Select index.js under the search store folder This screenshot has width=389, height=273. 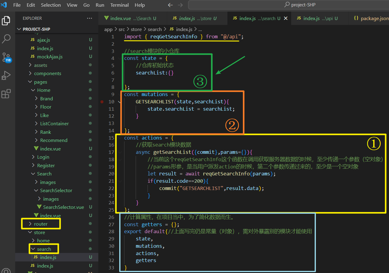coord(48,257)
